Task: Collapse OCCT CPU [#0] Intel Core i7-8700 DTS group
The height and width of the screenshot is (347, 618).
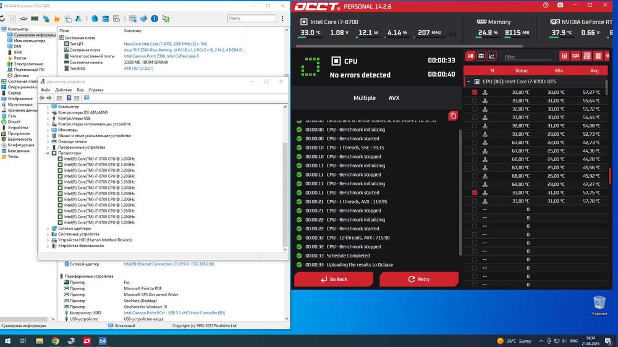Action: (468, 82)
